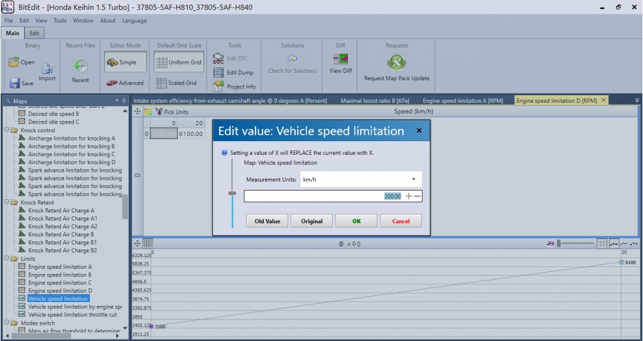The height and width of the screenshot is (341, 643).
Task: Click Check for Solutions cloud icon
Action: pos(293,58)
